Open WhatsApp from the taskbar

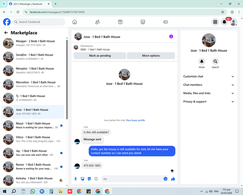tap(33, 192)
